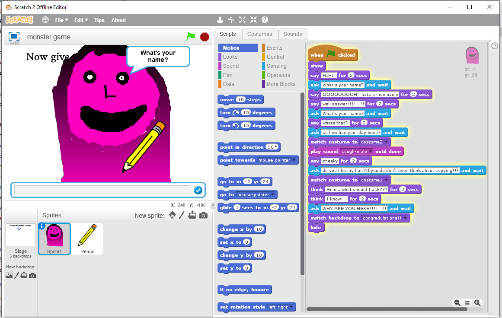Viewport: 502px width, 318px height.
Task: Take a new sprite from the camera
Action: click(x=203, y=215)
